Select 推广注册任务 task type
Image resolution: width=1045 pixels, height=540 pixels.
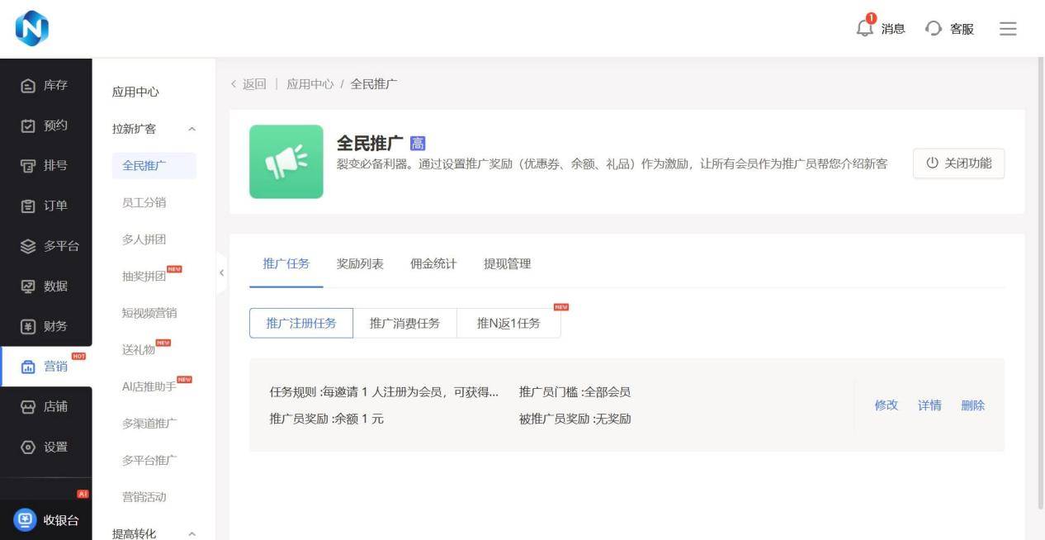click(x=301, y=323)
